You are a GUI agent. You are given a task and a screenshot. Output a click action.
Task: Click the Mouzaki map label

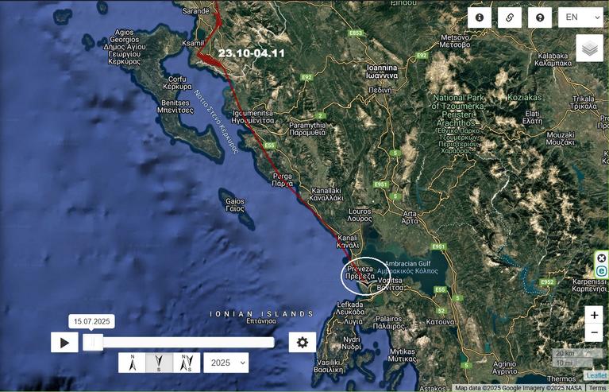click(x=560, y=138)
